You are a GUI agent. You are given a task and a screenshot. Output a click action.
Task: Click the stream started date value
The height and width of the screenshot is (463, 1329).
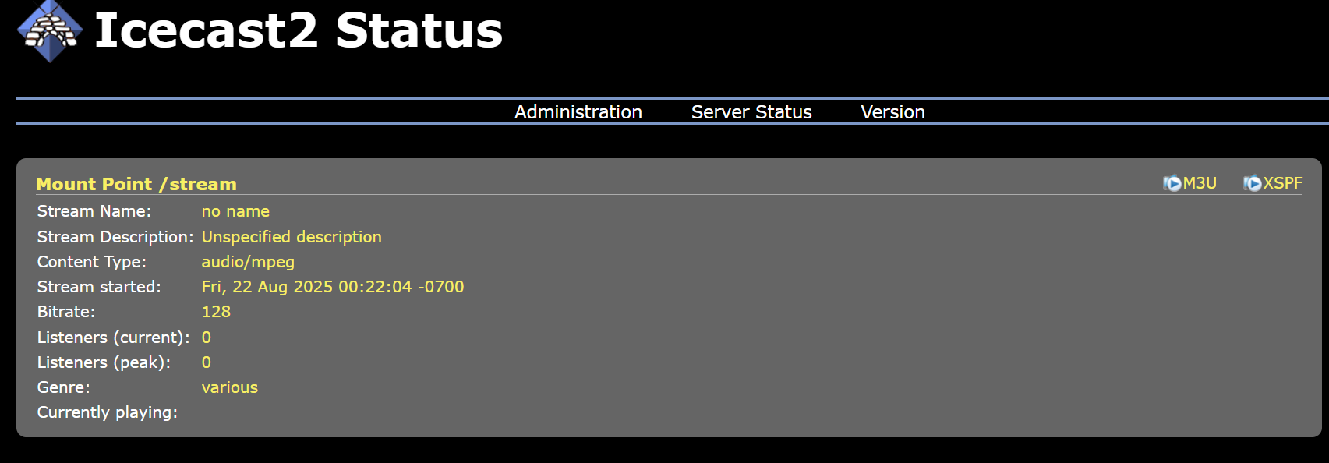tap(332, 287)
